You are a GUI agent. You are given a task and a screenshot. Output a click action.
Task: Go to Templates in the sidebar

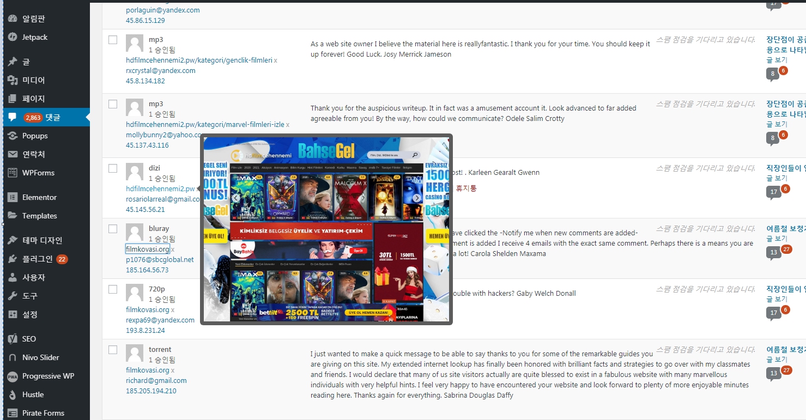click(39, 216)
